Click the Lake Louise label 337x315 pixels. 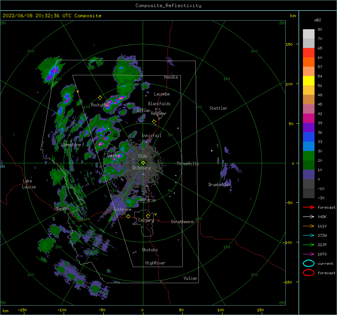pos(29,184)
